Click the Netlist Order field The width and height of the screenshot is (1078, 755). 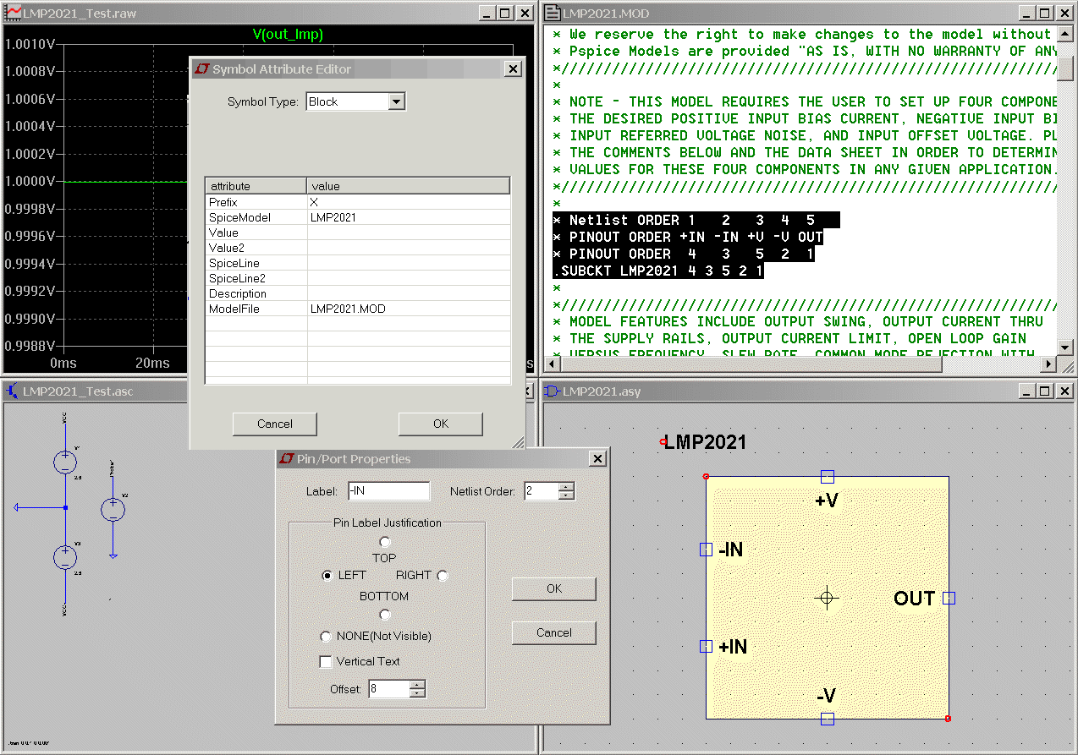tap(542, 491)
